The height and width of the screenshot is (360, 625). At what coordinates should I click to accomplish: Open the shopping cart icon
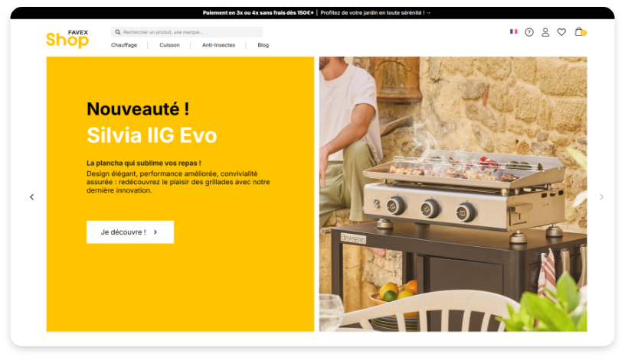pos(579,32)
